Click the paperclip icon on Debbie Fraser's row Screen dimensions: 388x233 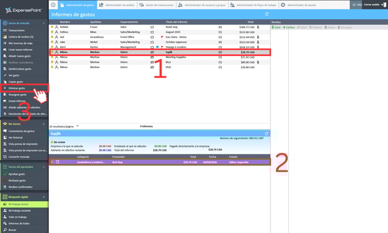tap(258, 27)
